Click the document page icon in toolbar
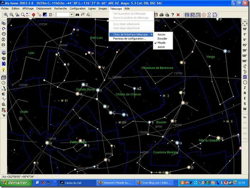This screenshot has height=188, width=250. point(50,14)
